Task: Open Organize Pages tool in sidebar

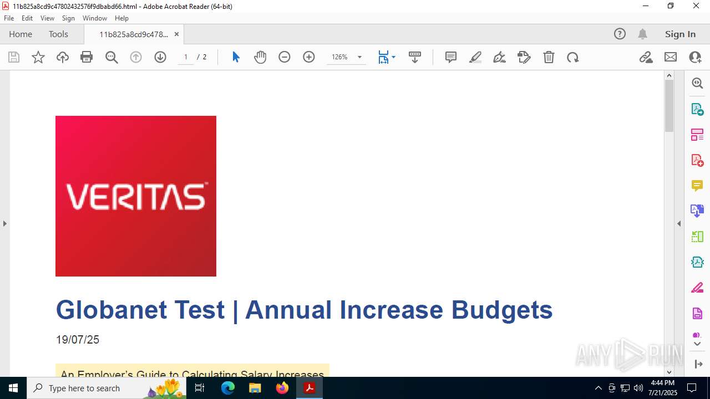Action: (697, 134)
